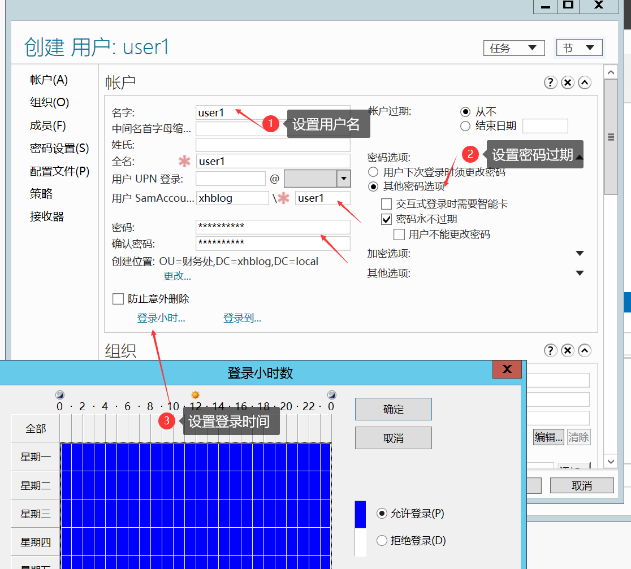
Task: Collapse the 组织 section with the chevron icon
Action: (584, 350)
